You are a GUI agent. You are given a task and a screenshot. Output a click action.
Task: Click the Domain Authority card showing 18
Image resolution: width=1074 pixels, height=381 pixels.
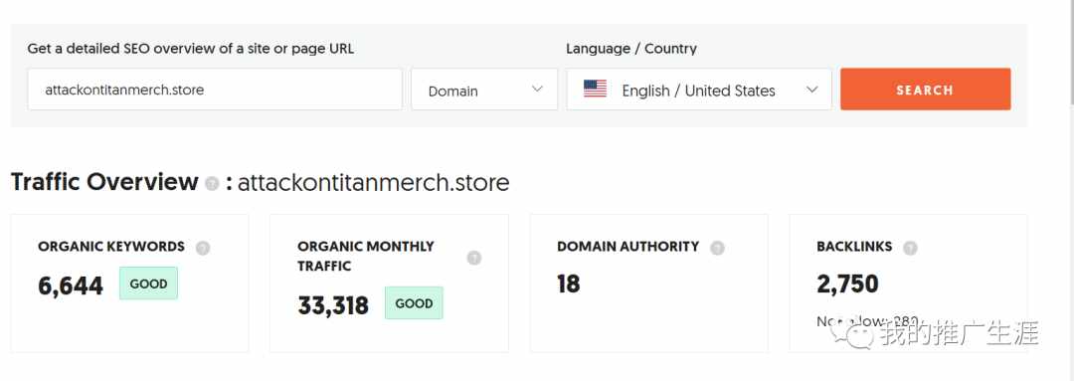click(x=648, y=283)
